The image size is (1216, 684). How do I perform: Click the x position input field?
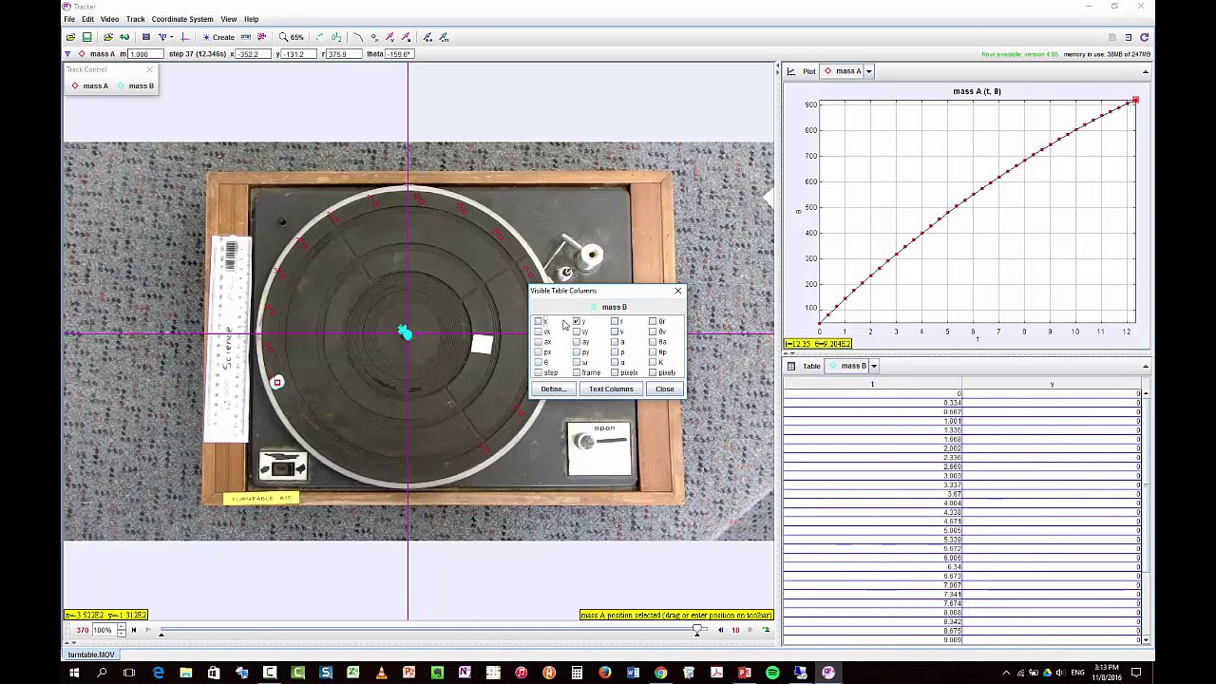[x=254, y=54]
